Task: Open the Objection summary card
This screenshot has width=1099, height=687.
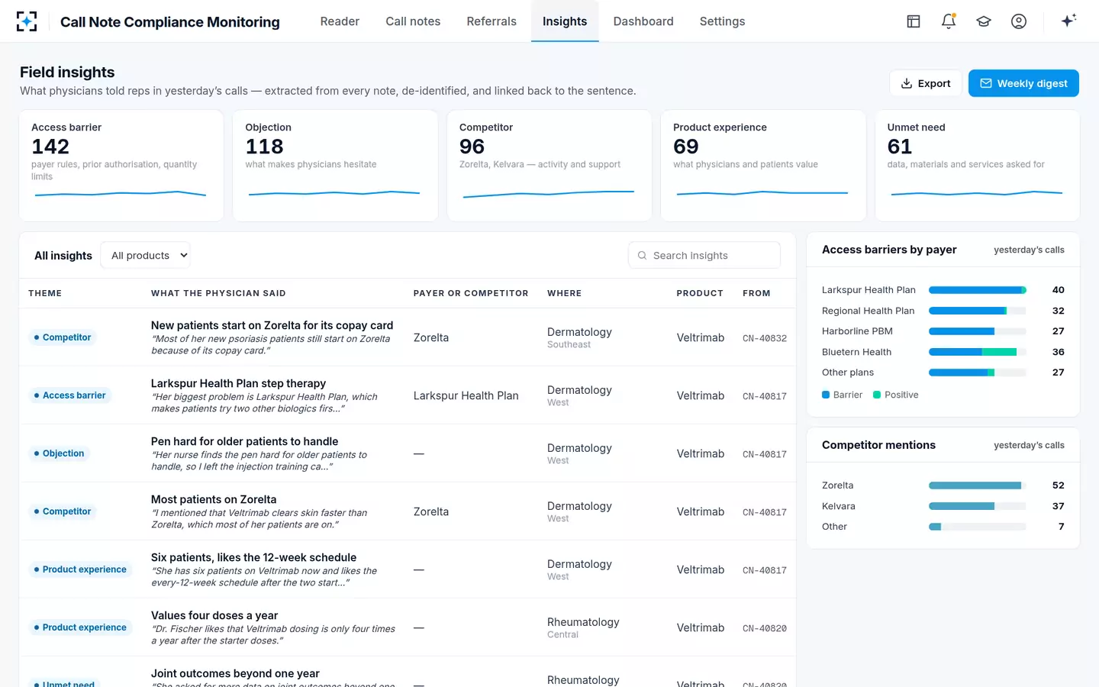Action: coord(335,166)
